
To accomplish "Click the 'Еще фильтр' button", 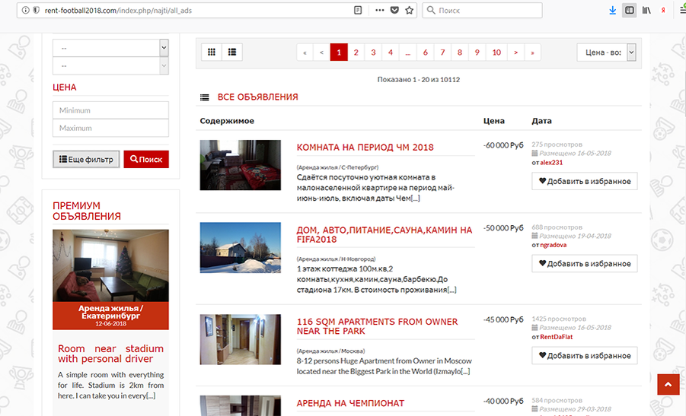I will pyautogui.click(x=86, y=160).
